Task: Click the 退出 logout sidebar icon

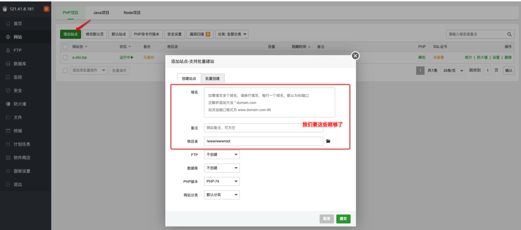Action: (8, 184)
